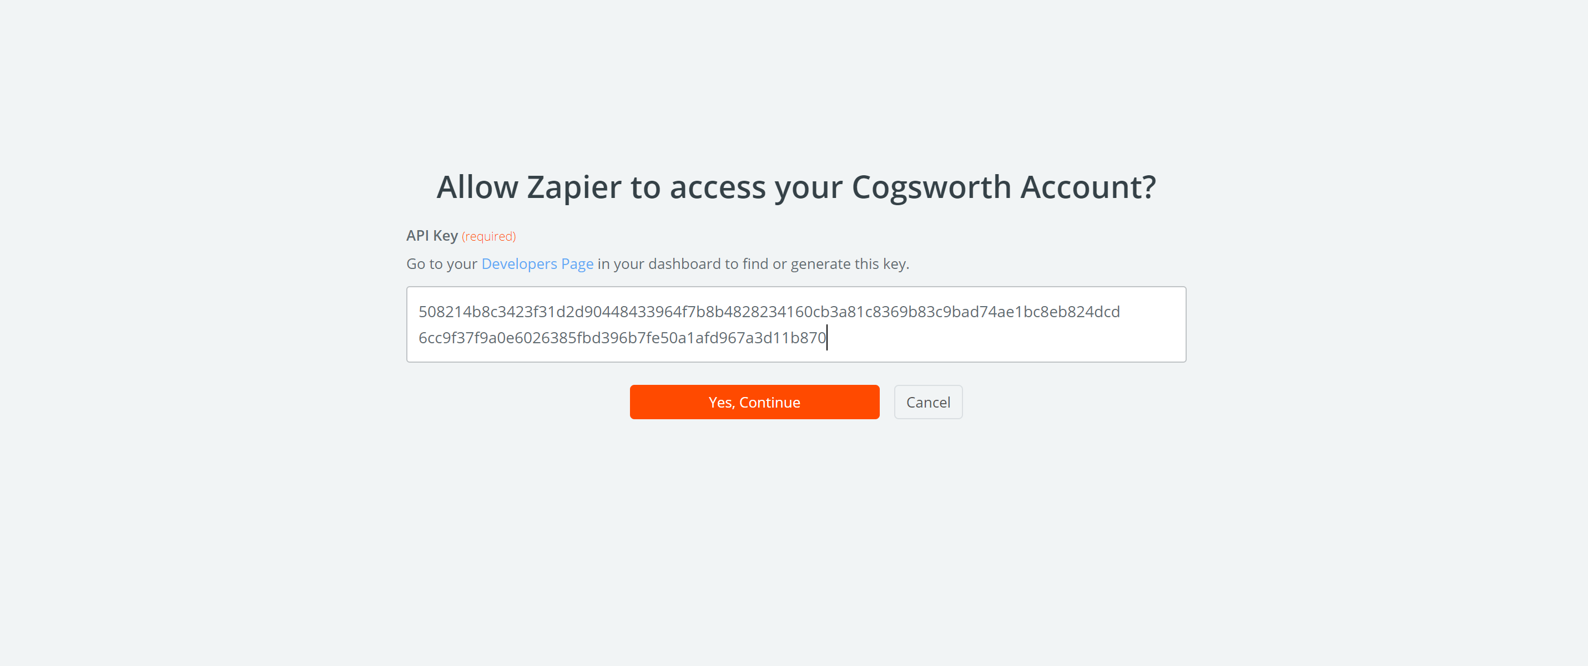Click the orange (required) indicator text
Viewport: 1588px width, 666px height.
(489, 237)
